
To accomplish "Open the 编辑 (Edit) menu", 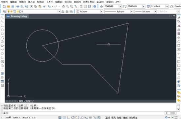I will click(13, 2).
